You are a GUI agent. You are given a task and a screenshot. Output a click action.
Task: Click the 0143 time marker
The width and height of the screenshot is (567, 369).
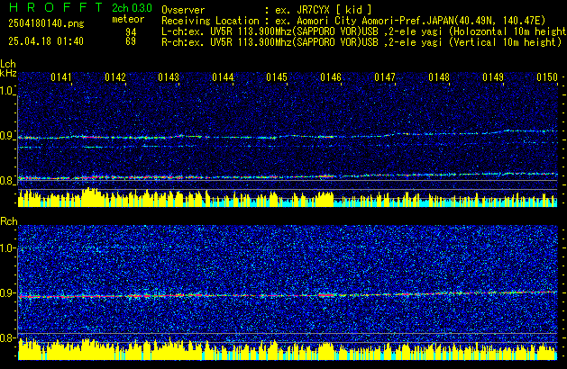[169, 77]
